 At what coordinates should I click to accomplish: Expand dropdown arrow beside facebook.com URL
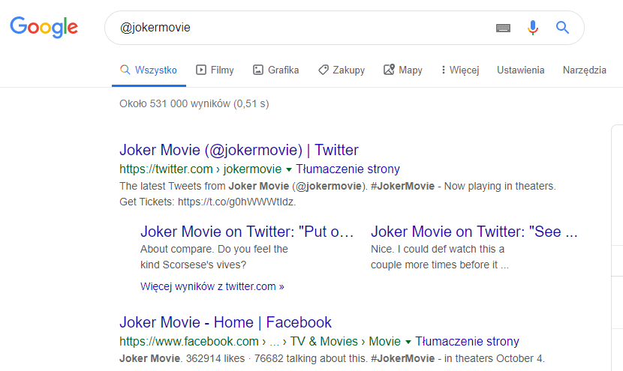click(x=408, y=342)
